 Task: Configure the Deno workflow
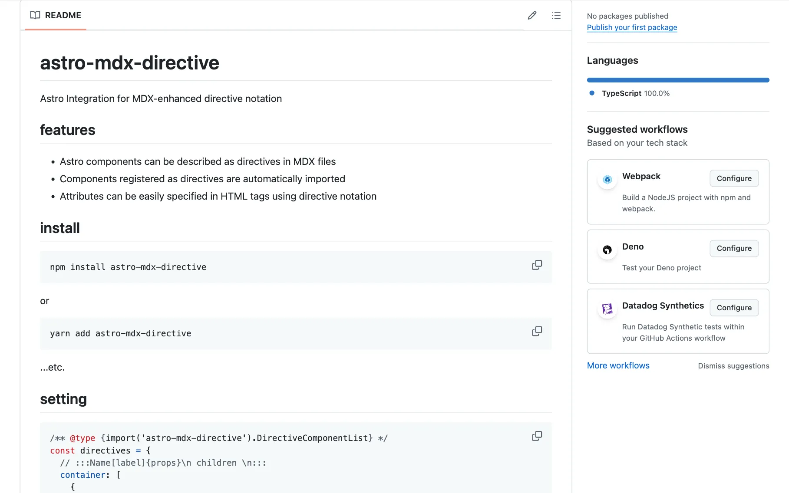click(x=734, y=248)
